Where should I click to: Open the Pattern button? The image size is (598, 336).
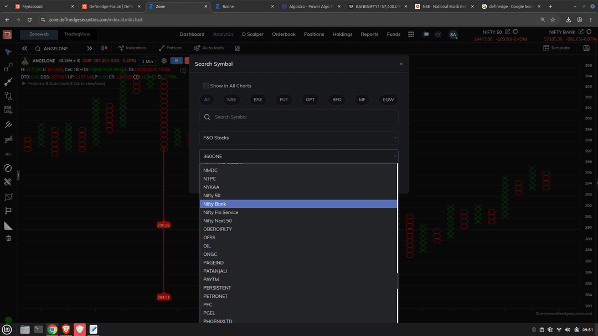pyautogui.click(x=170, y=48)
